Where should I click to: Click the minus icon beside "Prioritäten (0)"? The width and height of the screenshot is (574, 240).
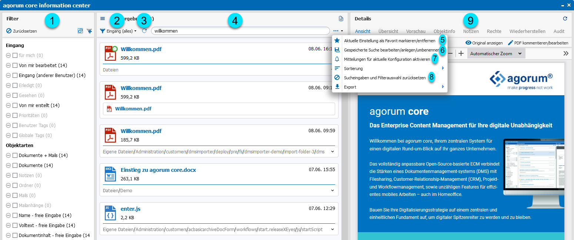pos(9,116)
